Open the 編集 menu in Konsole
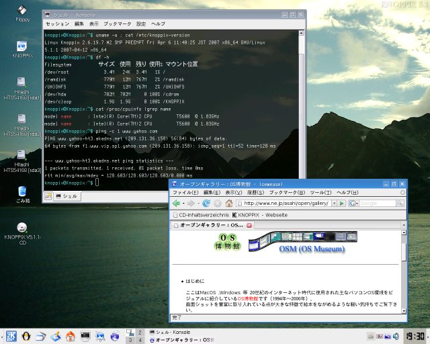This screenshot has height=344, width=430. (x=79, y=24)
